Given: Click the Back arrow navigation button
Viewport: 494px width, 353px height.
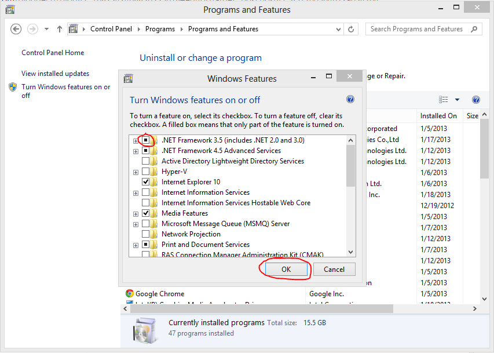Looking at the screenshot, I should point(16,29).
